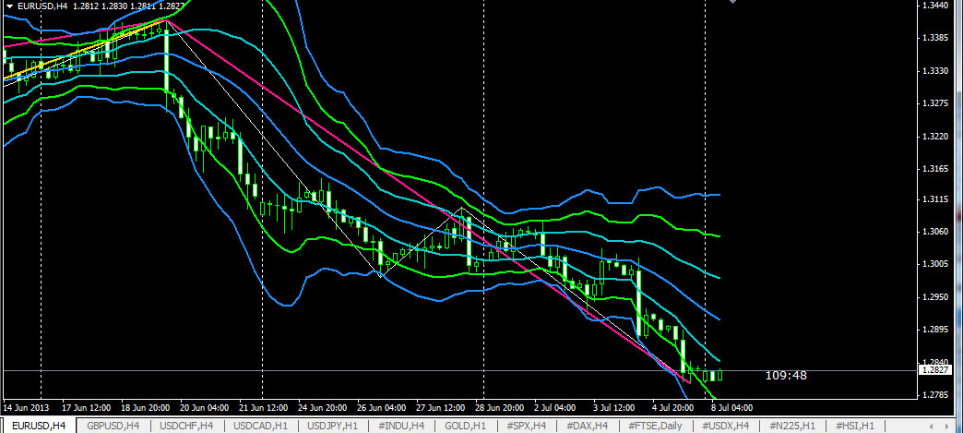Screen dimensions: 963x433
Task: Click the 21 Jun 12:00 time label
Action: [264, 408]
